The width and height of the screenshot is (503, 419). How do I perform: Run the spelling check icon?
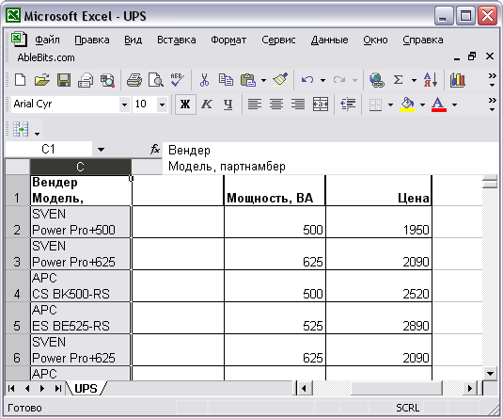pos(177,80)
